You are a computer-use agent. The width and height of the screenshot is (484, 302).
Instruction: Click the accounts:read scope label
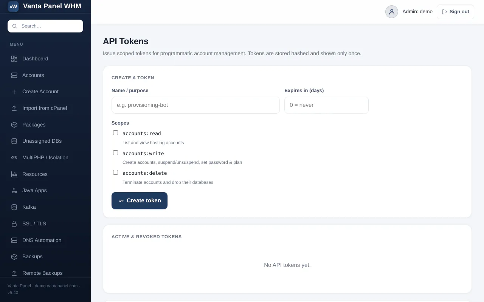tap(142, 134)
